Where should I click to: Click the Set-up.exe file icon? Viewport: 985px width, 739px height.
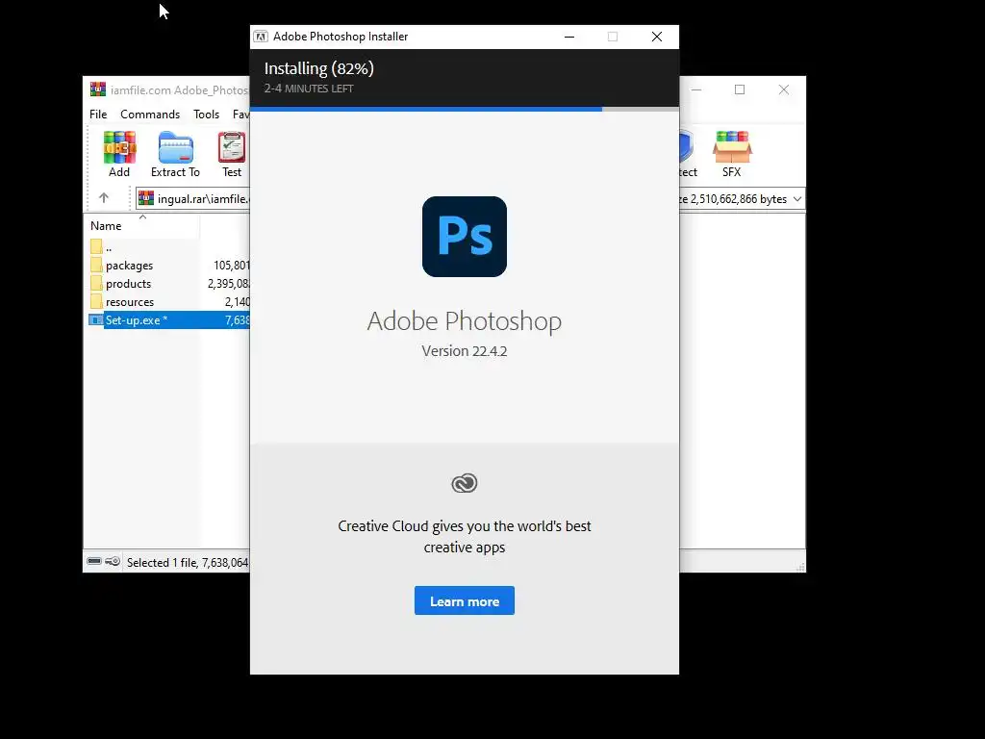point(95,319)
